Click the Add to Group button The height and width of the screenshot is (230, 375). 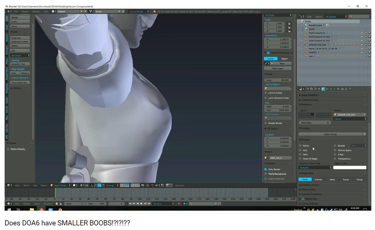click(330, 134)
